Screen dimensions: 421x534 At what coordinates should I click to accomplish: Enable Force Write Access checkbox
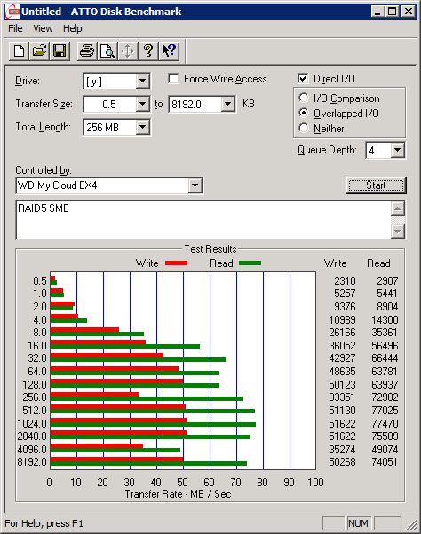pyautogui.click(x=173, y=79)
